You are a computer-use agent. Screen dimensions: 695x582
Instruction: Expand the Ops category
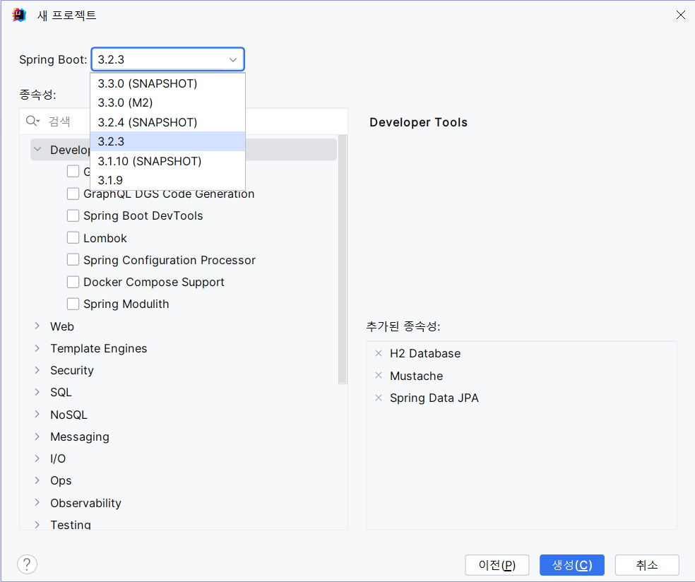click(37, 480)
